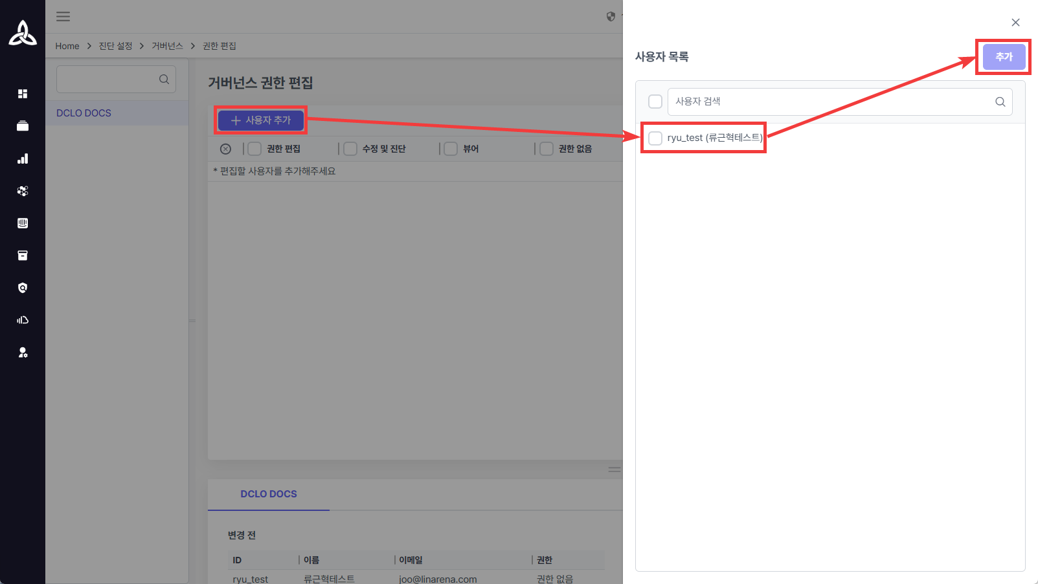
Task: Toggle the select-all checkbox beside user search
Action: coord(655,102)
